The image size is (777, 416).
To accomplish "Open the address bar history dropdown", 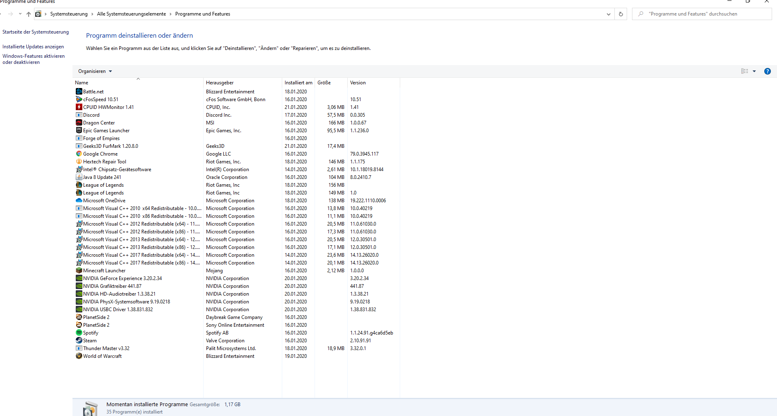I will tap(608, 14).
